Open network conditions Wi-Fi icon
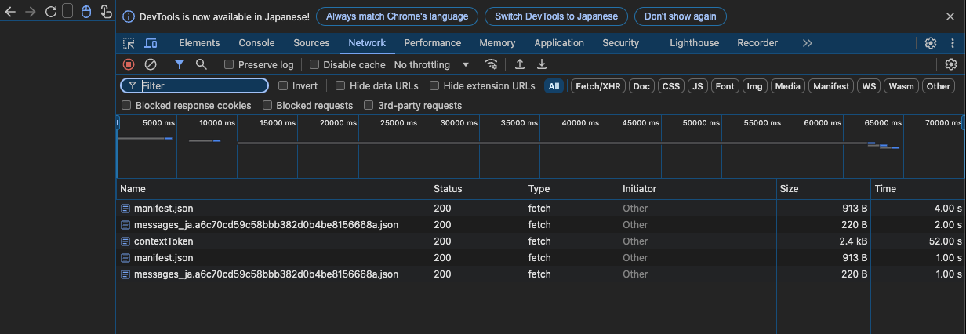966x334 pixels. [x=492, y=64]
